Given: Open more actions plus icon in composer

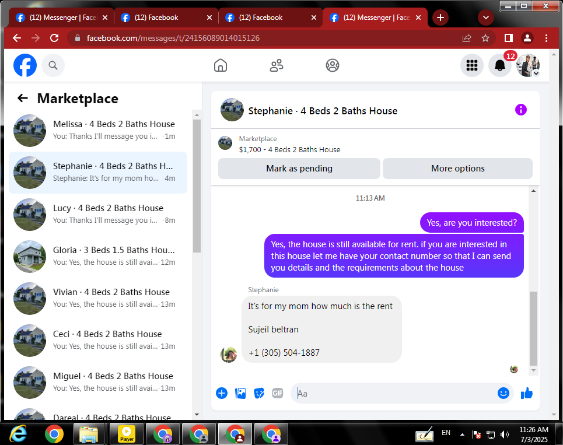Looking at the screenshot, I should pos(222,393).
